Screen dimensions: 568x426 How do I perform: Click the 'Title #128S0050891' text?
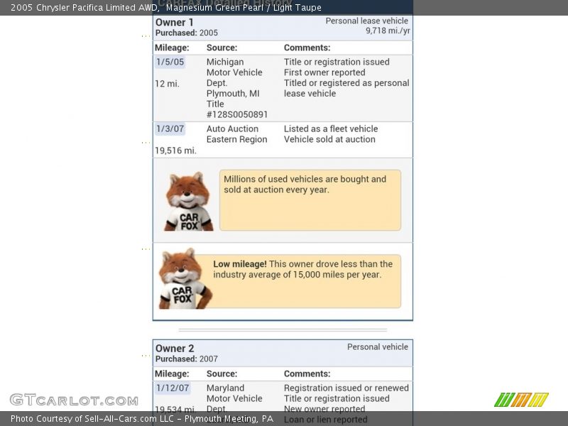tap(237, 109)
